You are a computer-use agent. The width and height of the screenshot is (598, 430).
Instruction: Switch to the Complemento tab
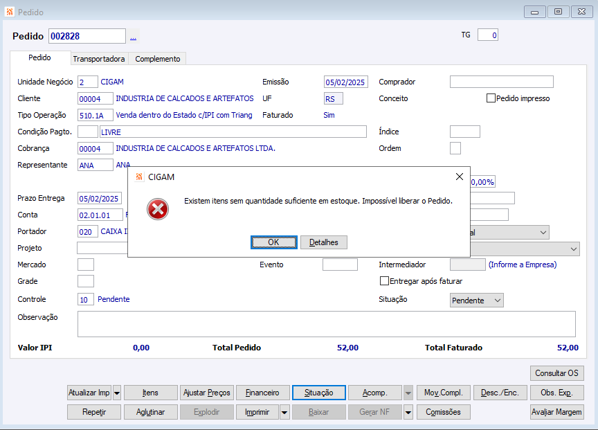click(158, 59)
